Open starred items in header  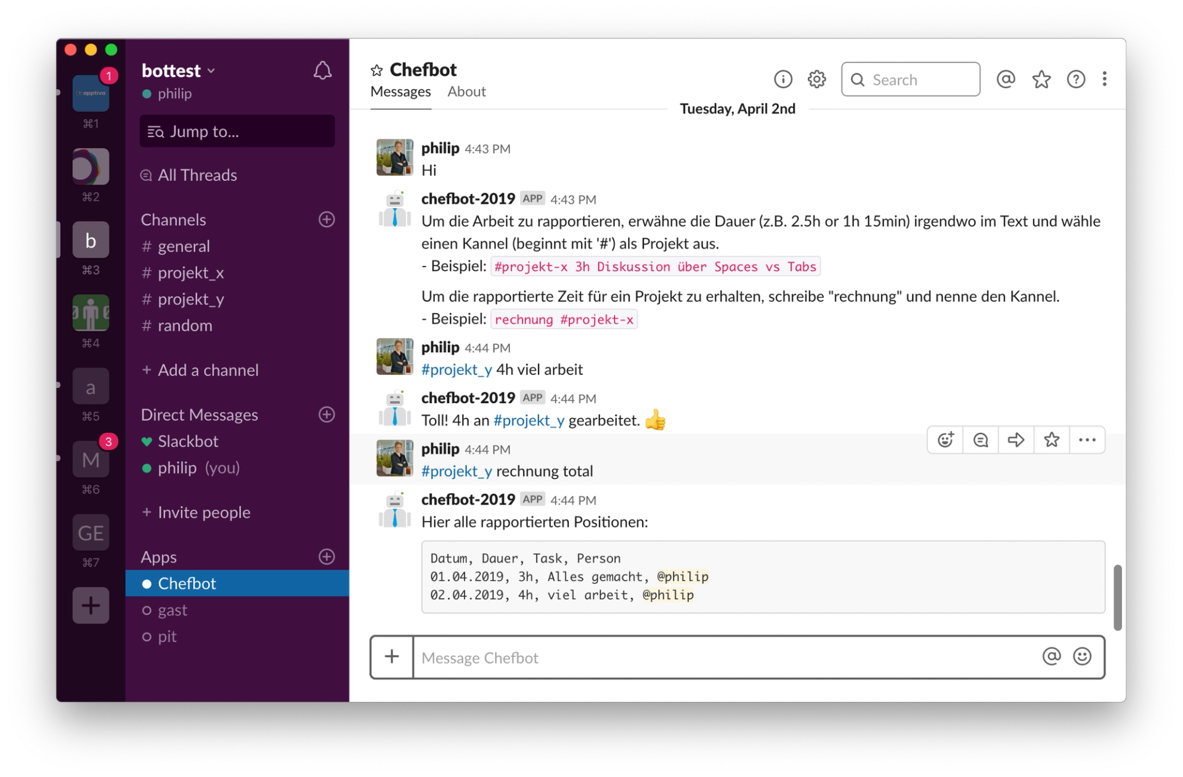1041,79
